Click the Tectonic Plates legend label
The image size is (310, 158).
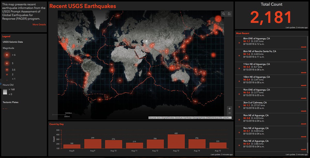pyautogui.click(x=11, y=102)
